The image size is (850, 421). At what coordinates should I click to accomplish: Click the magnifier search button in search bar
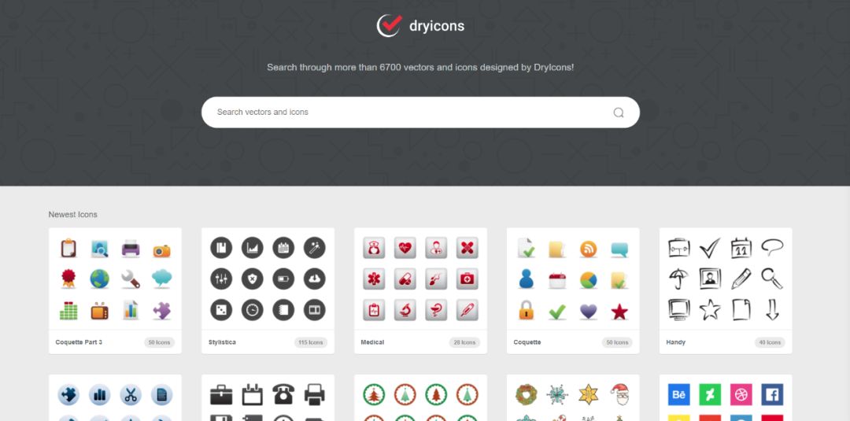pyautogui.click(x=619, y=113)
